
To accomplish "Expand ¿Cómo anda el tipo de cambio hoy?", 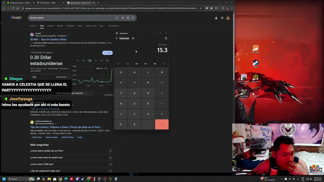I will (x=71, y=157).
